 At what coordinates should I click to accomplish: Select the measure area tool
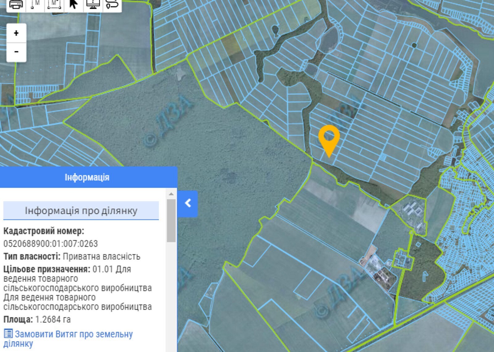pos(54,4)
